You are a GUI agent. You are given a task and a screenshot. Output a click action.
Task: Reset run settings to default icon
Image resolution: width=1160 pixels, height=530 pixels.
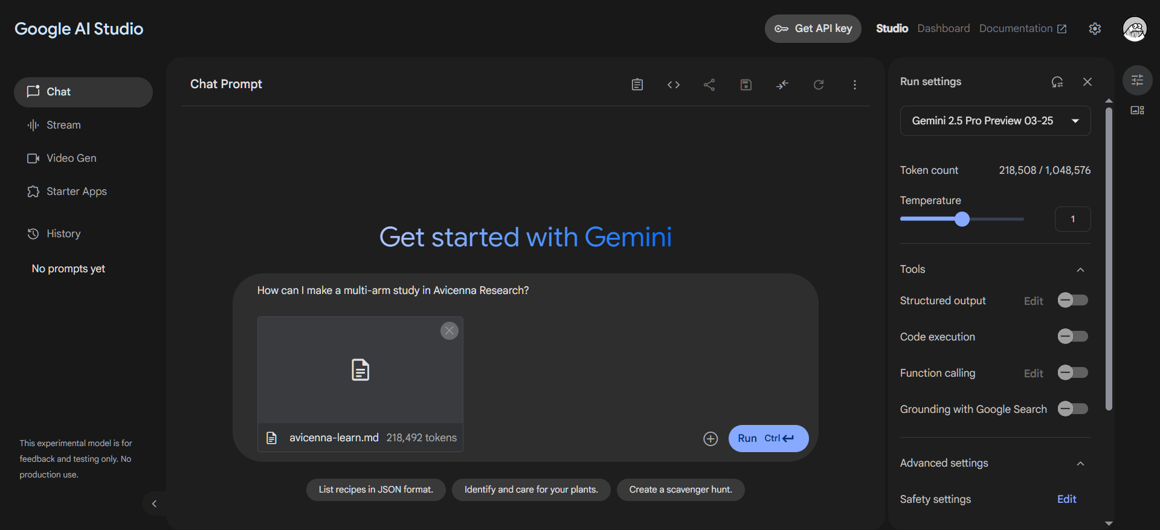tap(1057, 81)
